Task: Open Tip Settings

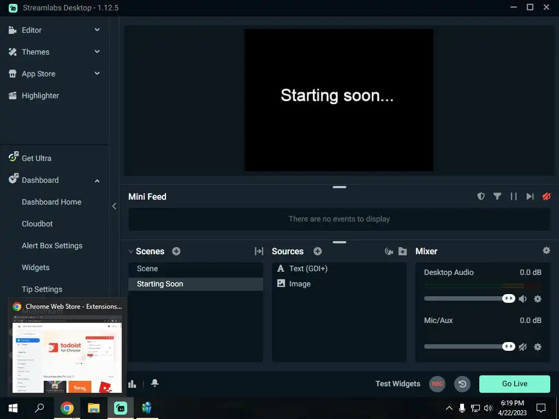Action: click(x=42, y=289)
